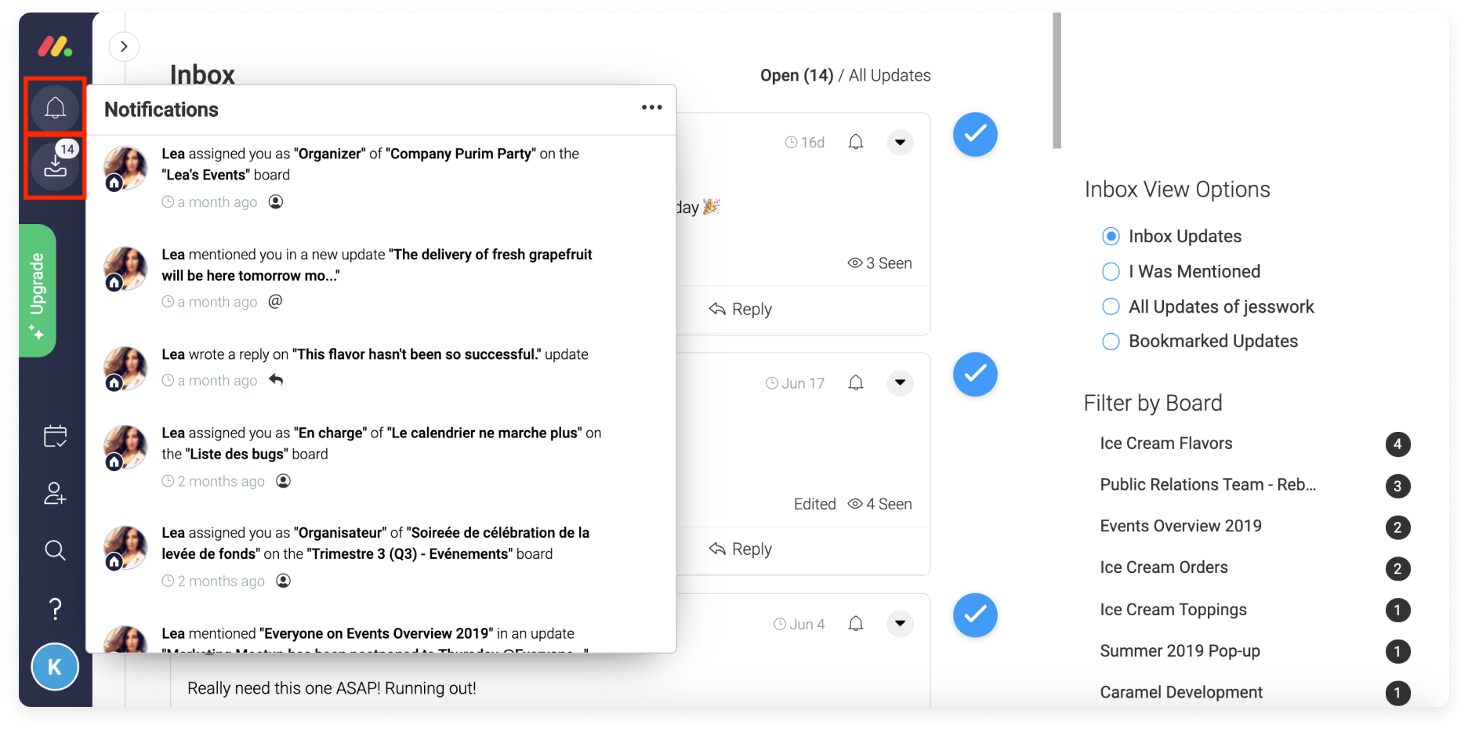Click the invite members icon
1468x732 pixels.
(x=55, y=493)
